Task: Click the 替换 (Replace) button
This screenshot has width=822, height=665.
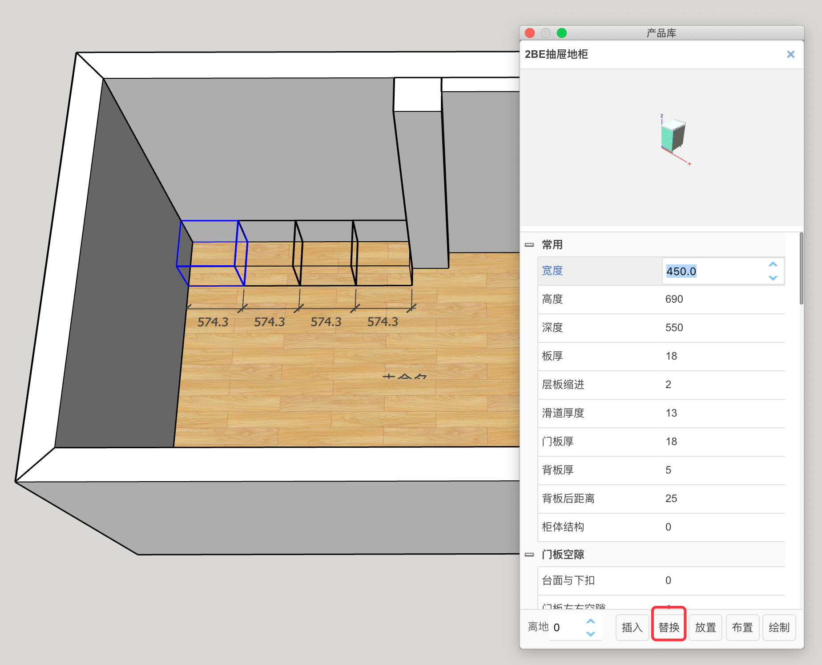Action: (669, 627)
